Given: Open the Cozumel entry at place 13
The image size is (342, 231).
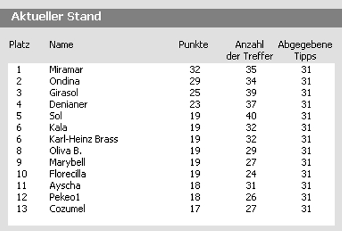Looking at the screenshot, I should click(x=67, y=209).
